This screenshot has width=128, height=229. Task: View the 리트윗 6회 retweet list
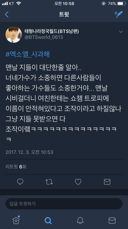[x=16, y=167]
